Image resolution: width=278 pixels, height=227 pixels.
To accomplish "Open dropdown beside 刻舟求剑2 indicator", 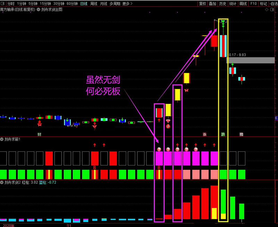I will coord(2,182).
